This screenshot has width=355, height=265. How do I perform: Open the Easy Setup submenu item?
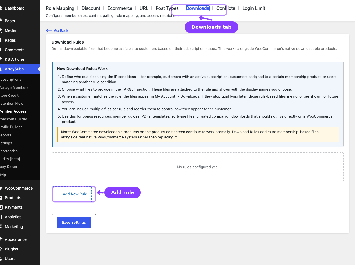(x=8, y=167)
